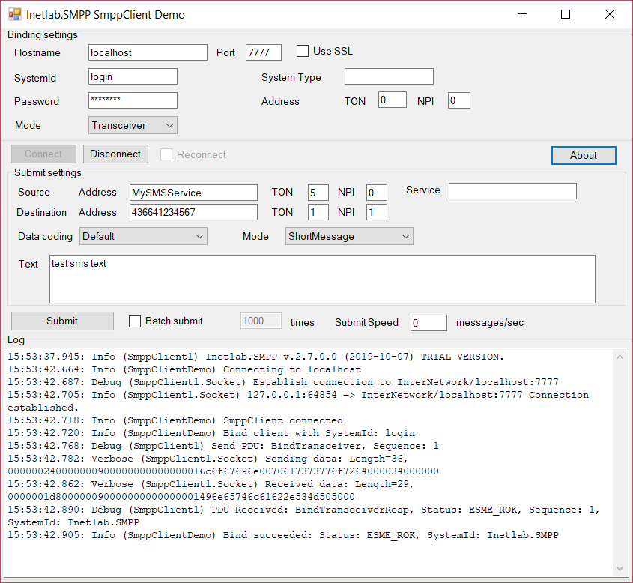Screen dimensions: 633x583
Task: Enable the Batch submit checkbox
Action: tap(134, 321)
